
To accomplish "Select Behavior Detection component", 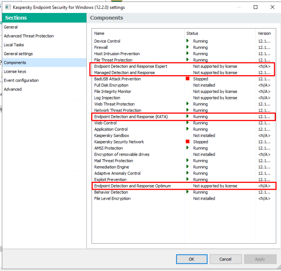I will click(111, 192).
